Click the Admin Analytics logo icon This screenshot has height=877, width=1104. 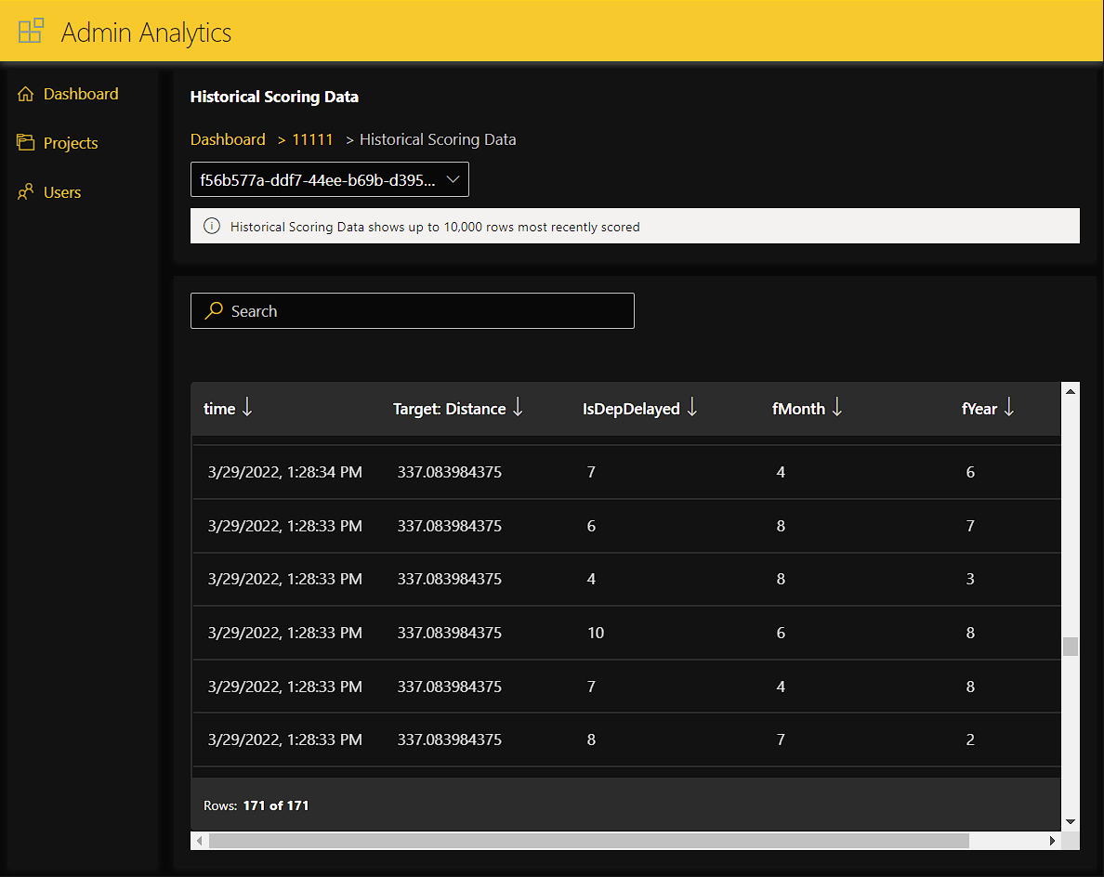pyautogui.click(x=31, y=31)
